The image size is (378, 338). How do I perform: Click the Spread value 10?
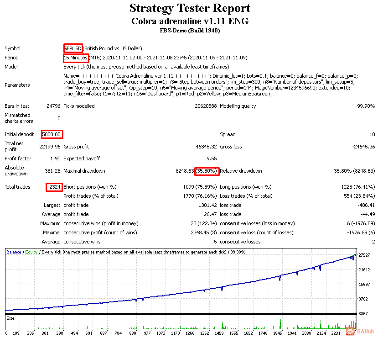point(372,134)
